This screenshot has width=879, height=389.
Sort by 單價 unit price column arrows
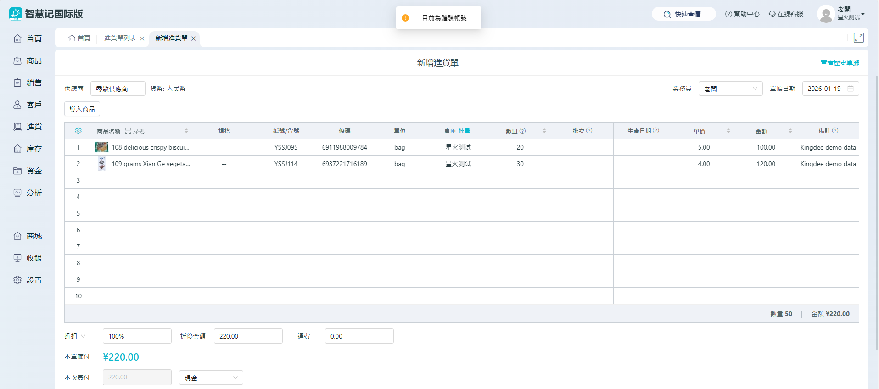click(728, 131)
